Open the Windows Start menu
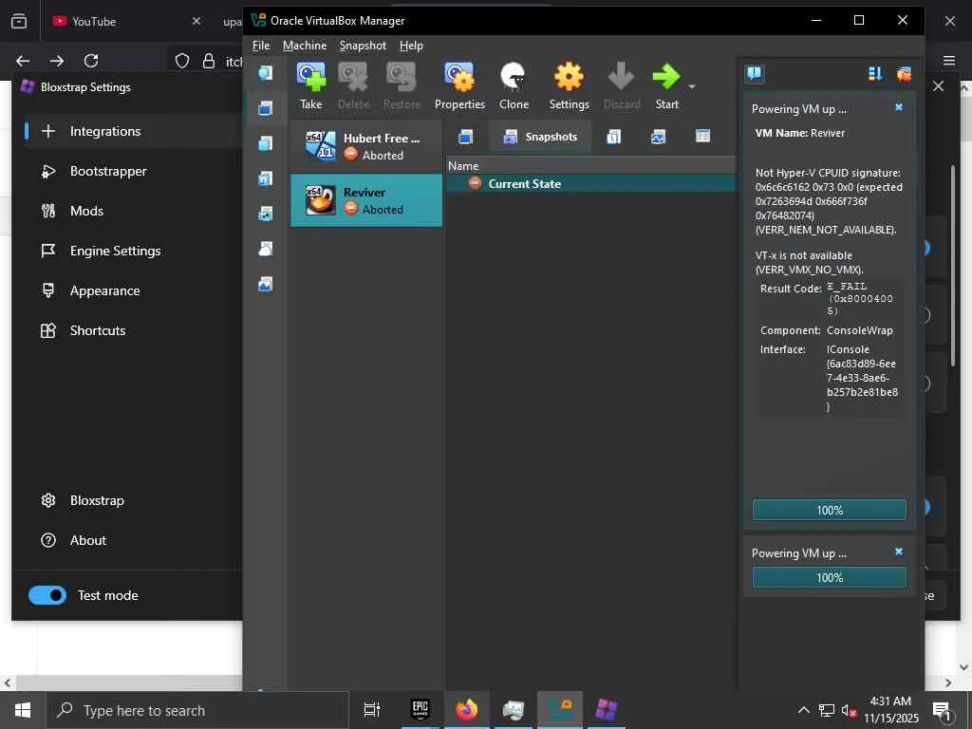Screen dimensions: 972x729 pyautogui.click(x=23, y=710)
